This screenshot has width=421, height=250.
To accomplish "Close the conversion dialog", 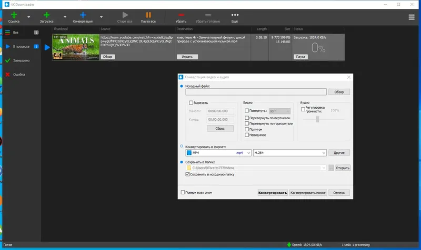I will (348, 77).
